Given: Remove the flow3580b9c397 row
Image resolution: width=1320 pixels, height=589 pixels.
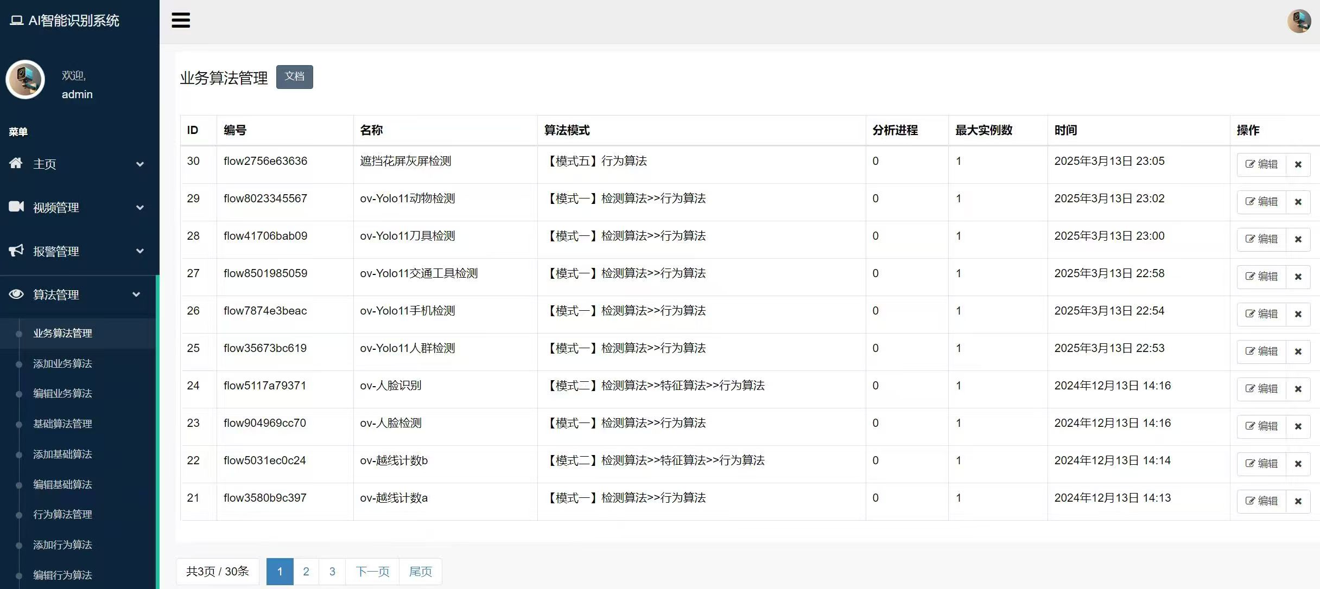Looking at the screenshot, I should 1298,501.
